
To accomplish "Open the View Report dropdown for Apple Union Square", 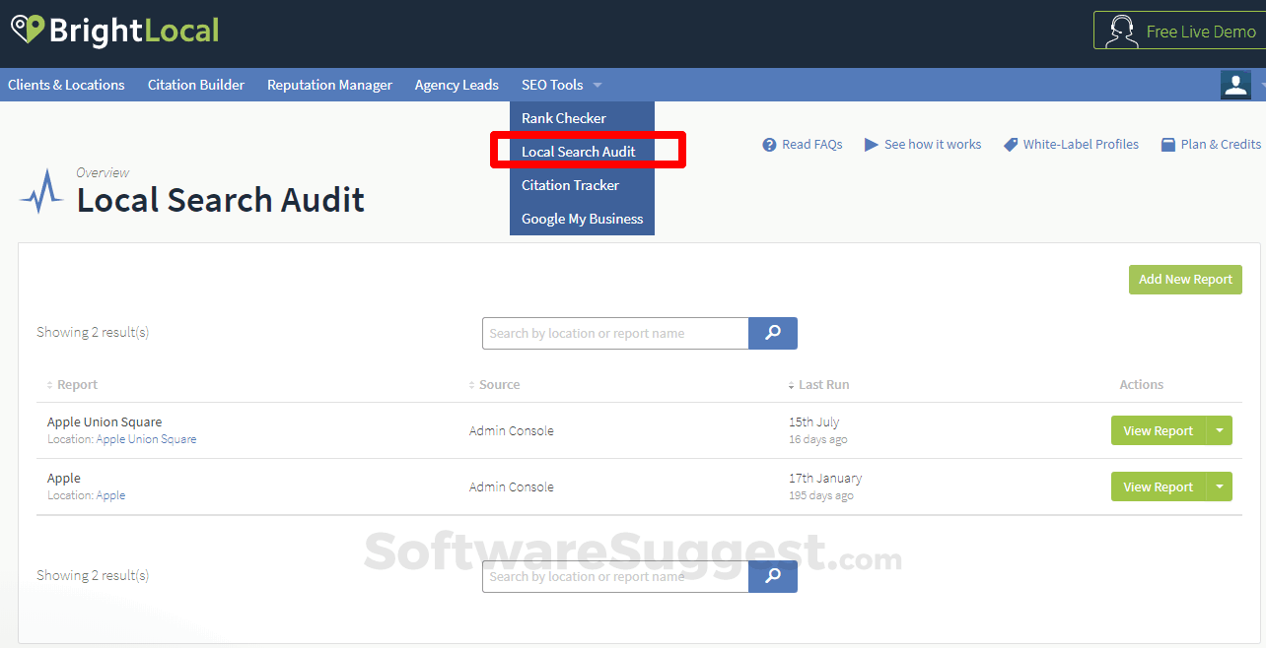I will click(1220, 430).
